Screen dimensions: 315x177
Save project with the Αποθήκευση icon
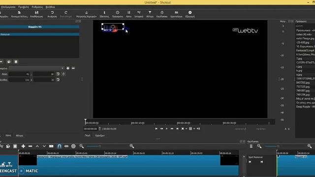click(x=36, y=14)
